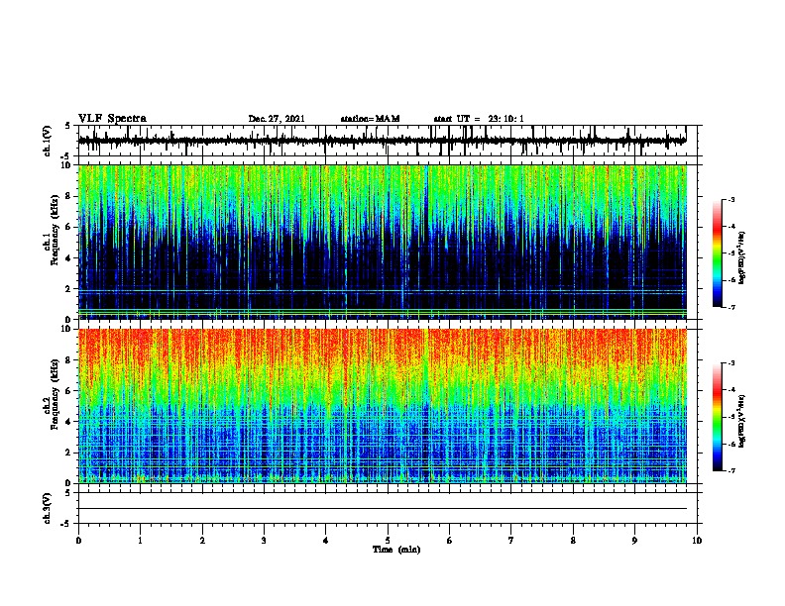Click time axis tick label "4"

[x=326, y=541]
